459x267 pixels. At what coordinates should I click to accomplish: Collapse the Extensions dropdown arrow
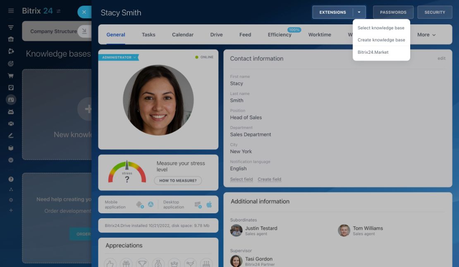(x=359, y=12)
